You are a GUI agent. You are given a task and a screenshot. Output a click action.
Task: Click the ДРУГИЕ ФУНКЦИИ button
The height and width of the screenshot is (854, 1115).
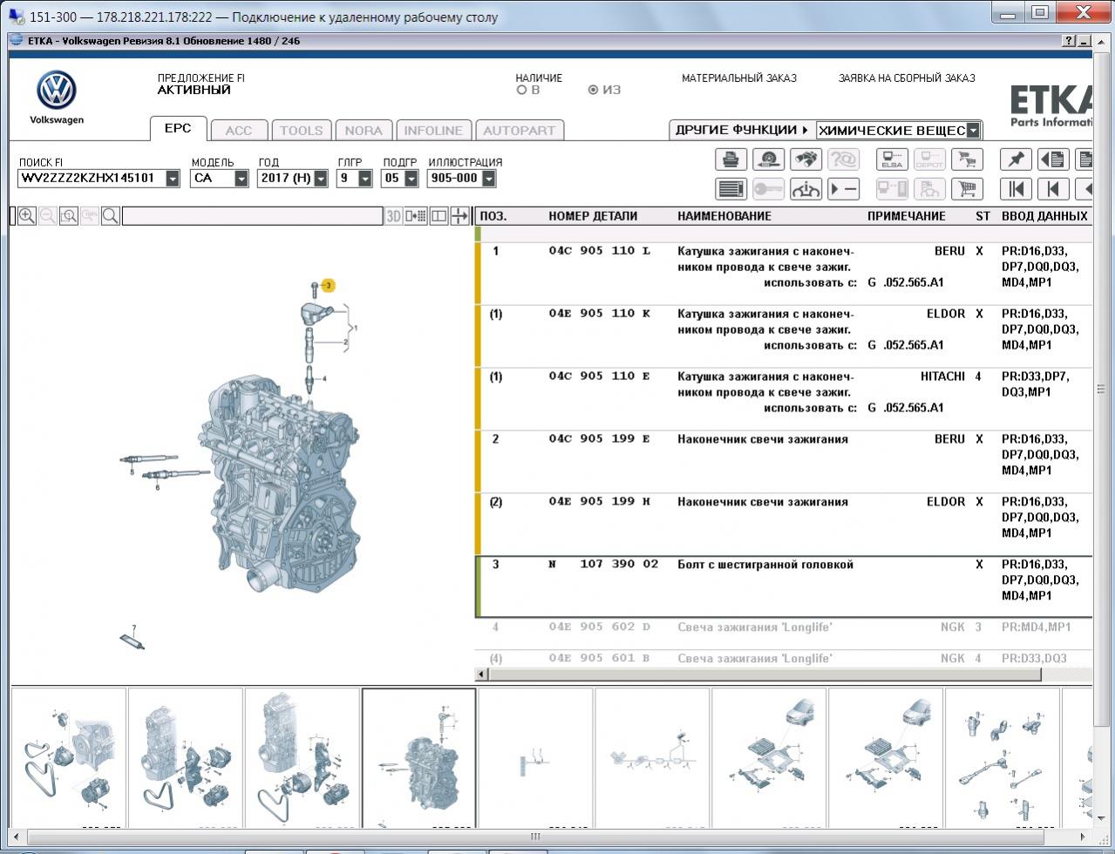click(742, 130)
